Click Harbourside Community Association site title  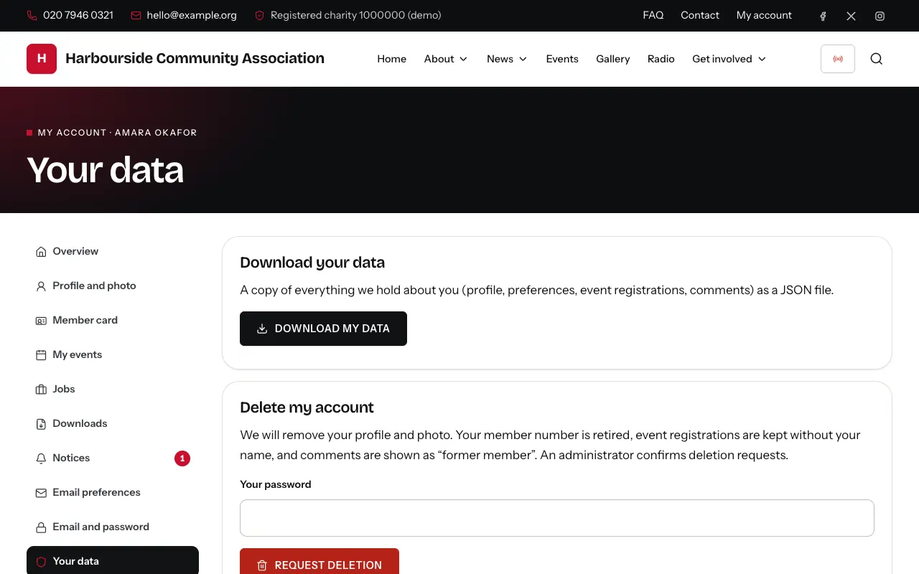tap(195, 58)
